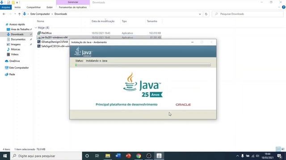Viewport: 286px width, 160px height.
Task: Show hidden system tray icons
Action: click(237, 156)
